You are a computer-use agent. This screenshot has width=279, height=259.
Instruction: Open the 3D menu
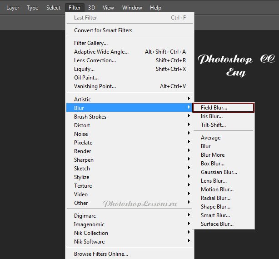click(x=92, y=8)
